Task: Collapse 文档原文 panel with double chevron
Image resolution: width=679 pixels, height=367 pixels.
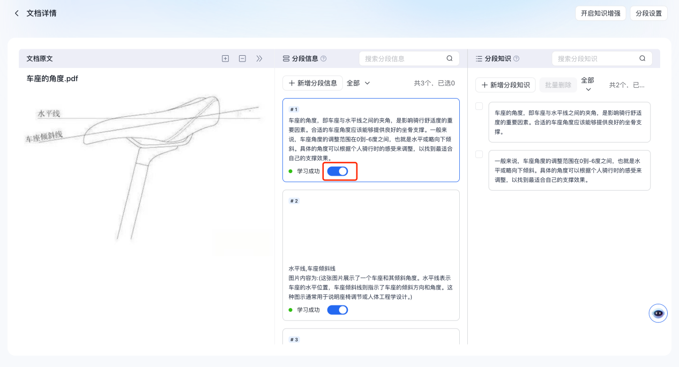Action: coord(259,58)
